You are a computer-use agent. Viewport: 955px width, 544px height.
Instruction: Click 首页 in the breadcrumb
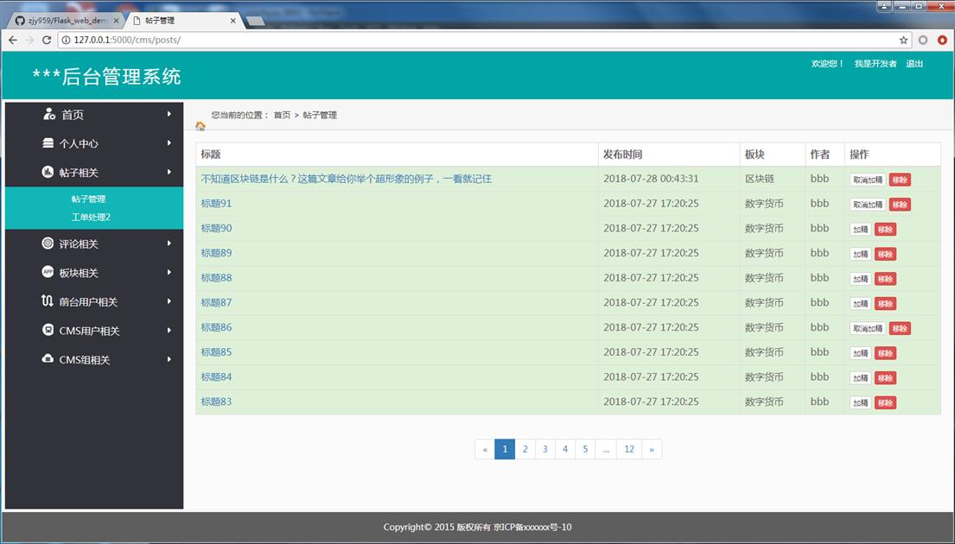point(282,115)
